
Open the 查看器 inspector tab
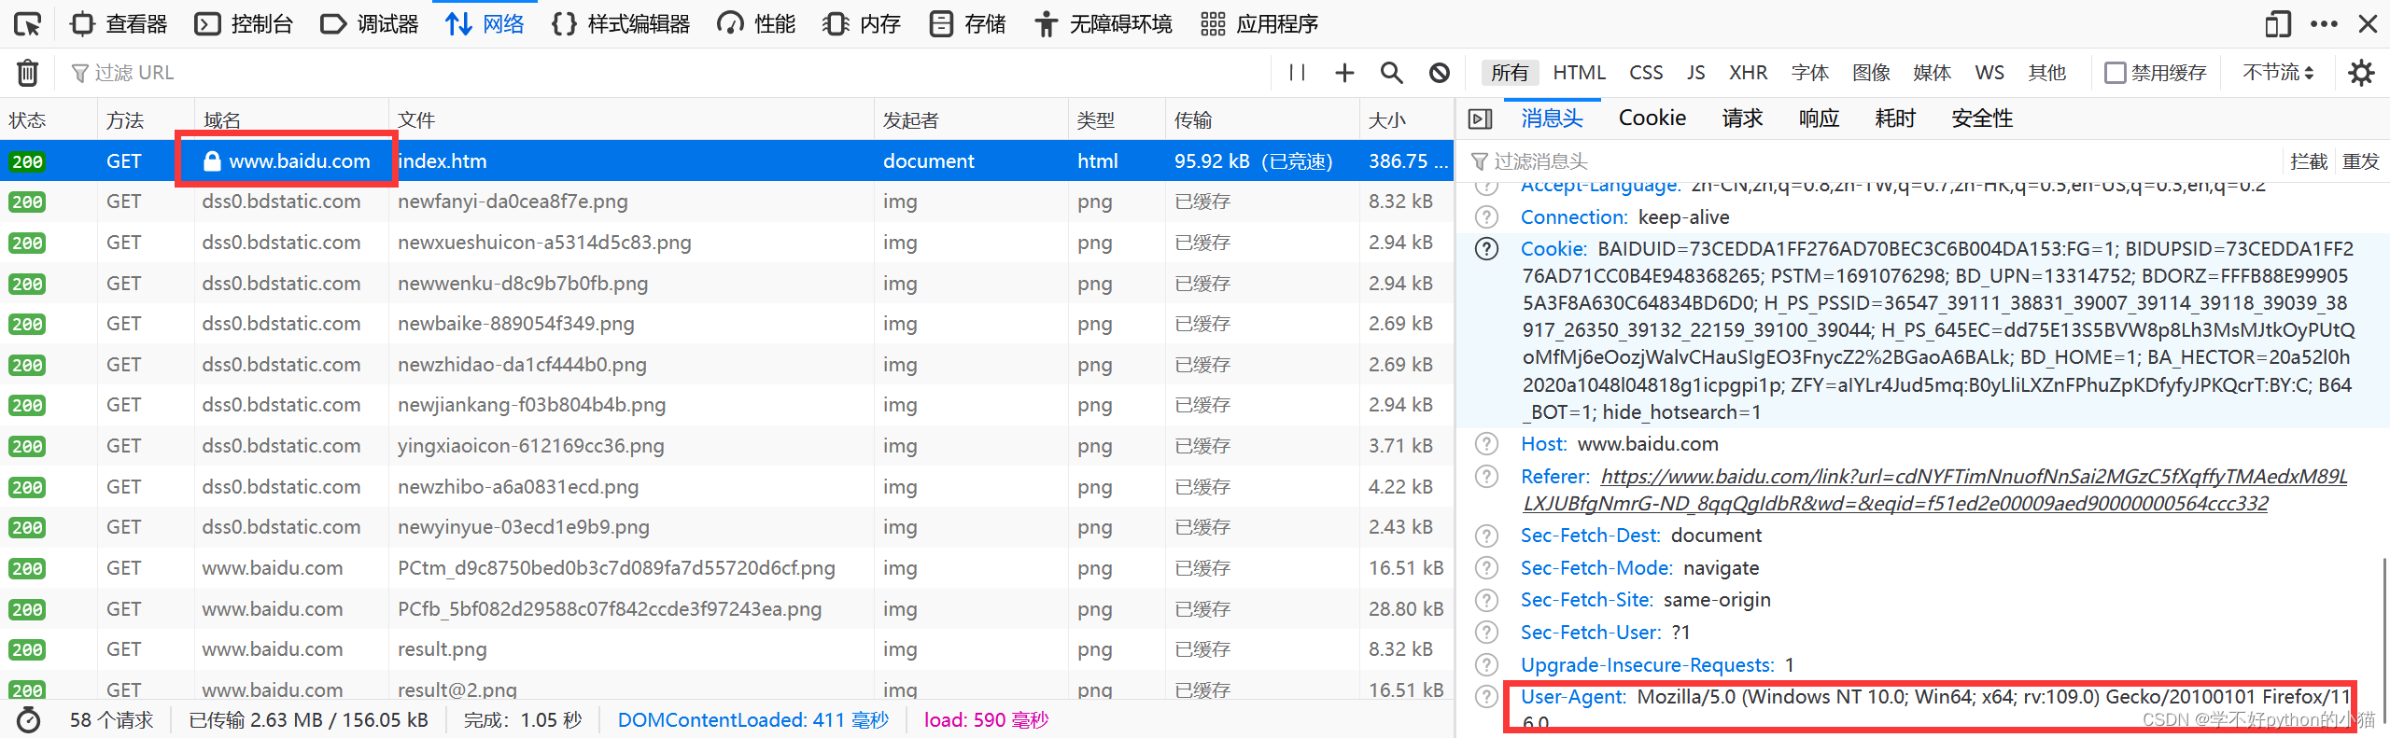[x=119, y=24]
